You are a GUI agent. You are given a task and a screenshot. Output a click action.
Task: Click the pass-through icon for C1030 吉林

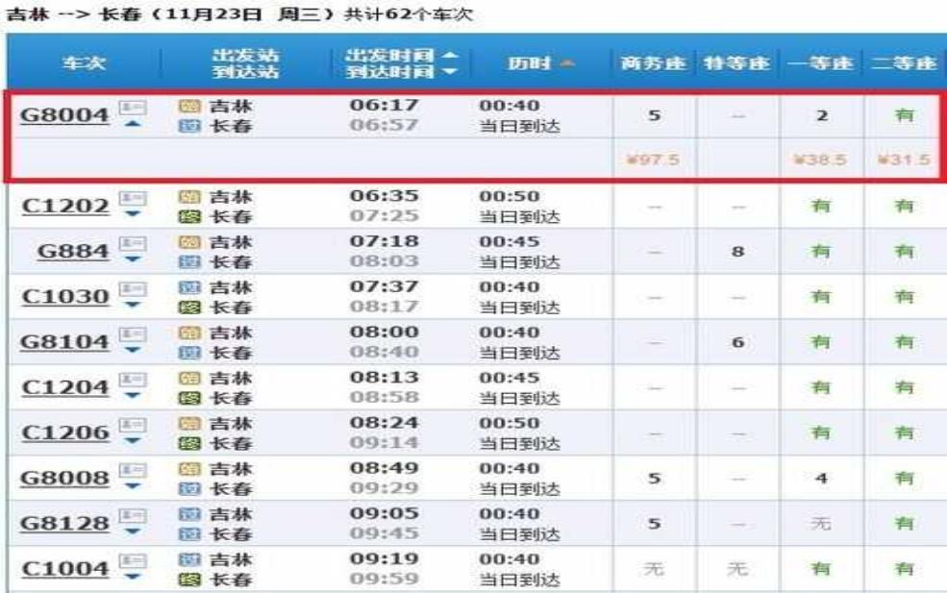coord(189,287)
